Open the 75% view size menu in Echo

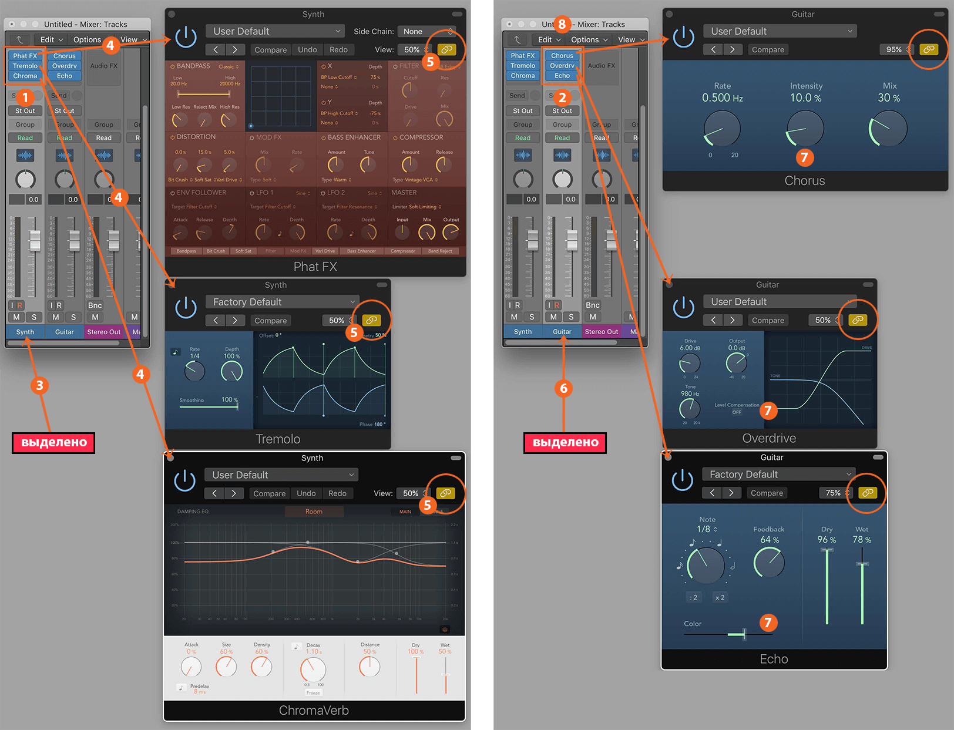pos(835,493)
